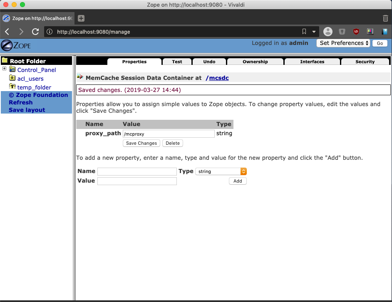Open the Ownership tab
Viewport: 392px width, 302px height.
[x=255, y=62]
